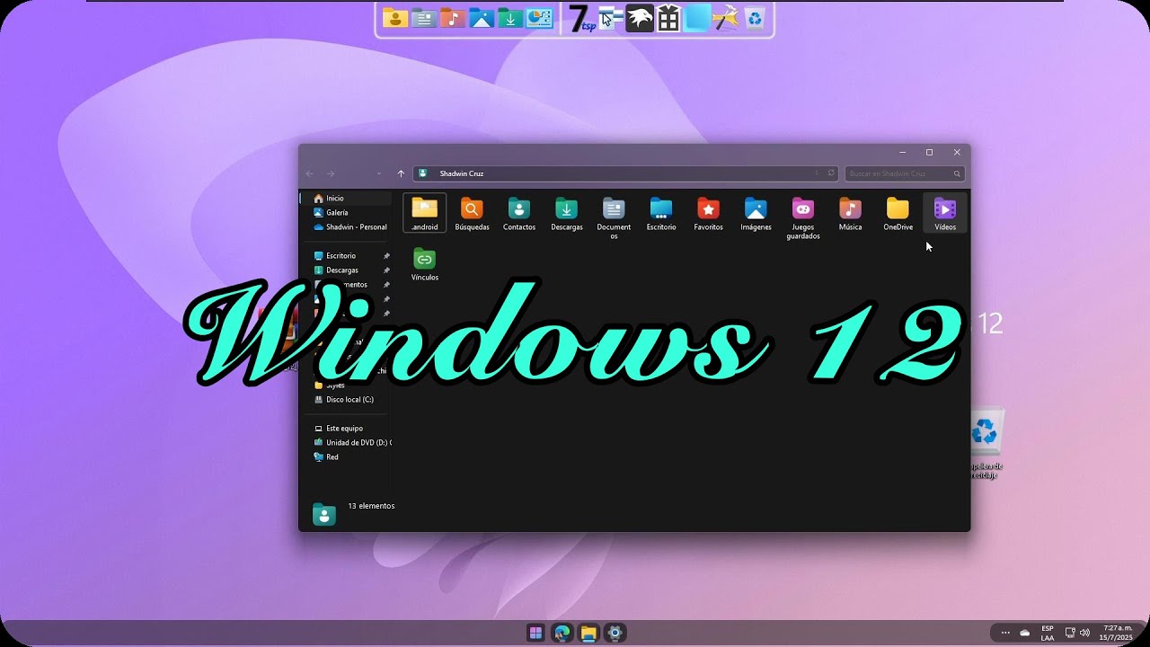The image size is (1150, 647).
Task: Click the OneDrive cloud tray icon
Action: (1025, 633)
